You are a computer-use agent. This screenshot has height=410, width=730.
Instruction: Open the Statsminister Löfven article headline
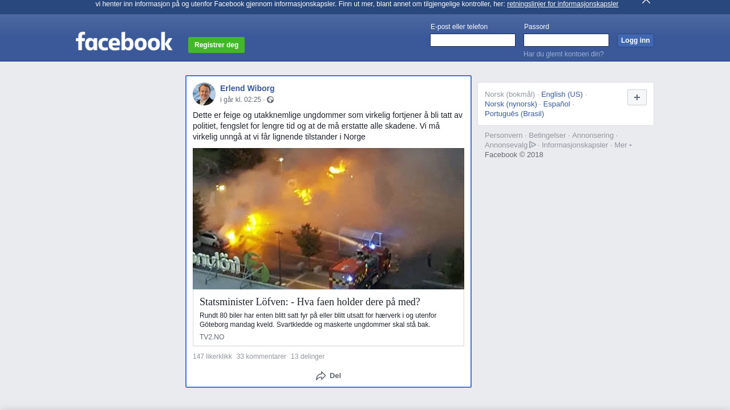coord(310,302)
